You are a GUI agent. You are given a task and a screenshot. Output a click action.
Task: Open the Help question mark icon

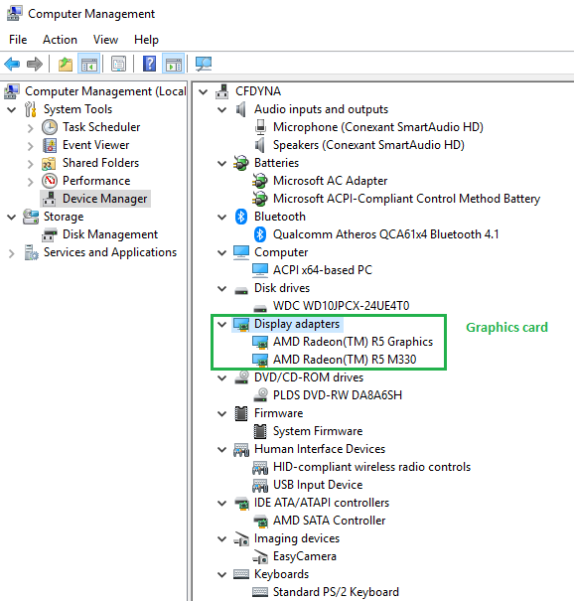point(149,64)
